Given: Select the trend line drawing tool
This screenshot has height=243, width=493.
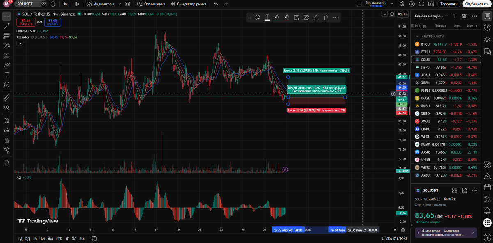Looking at the screenshot, I should (7, 26).
